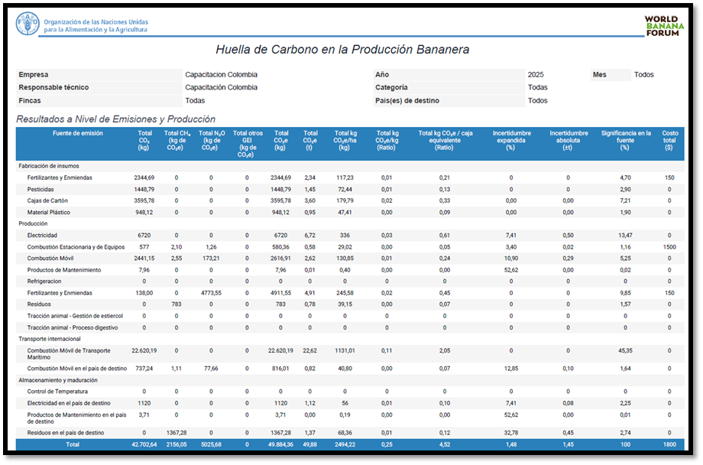Open the Mes filter showing Todos
The image size is (703, 465).
(x=643, y=75)
